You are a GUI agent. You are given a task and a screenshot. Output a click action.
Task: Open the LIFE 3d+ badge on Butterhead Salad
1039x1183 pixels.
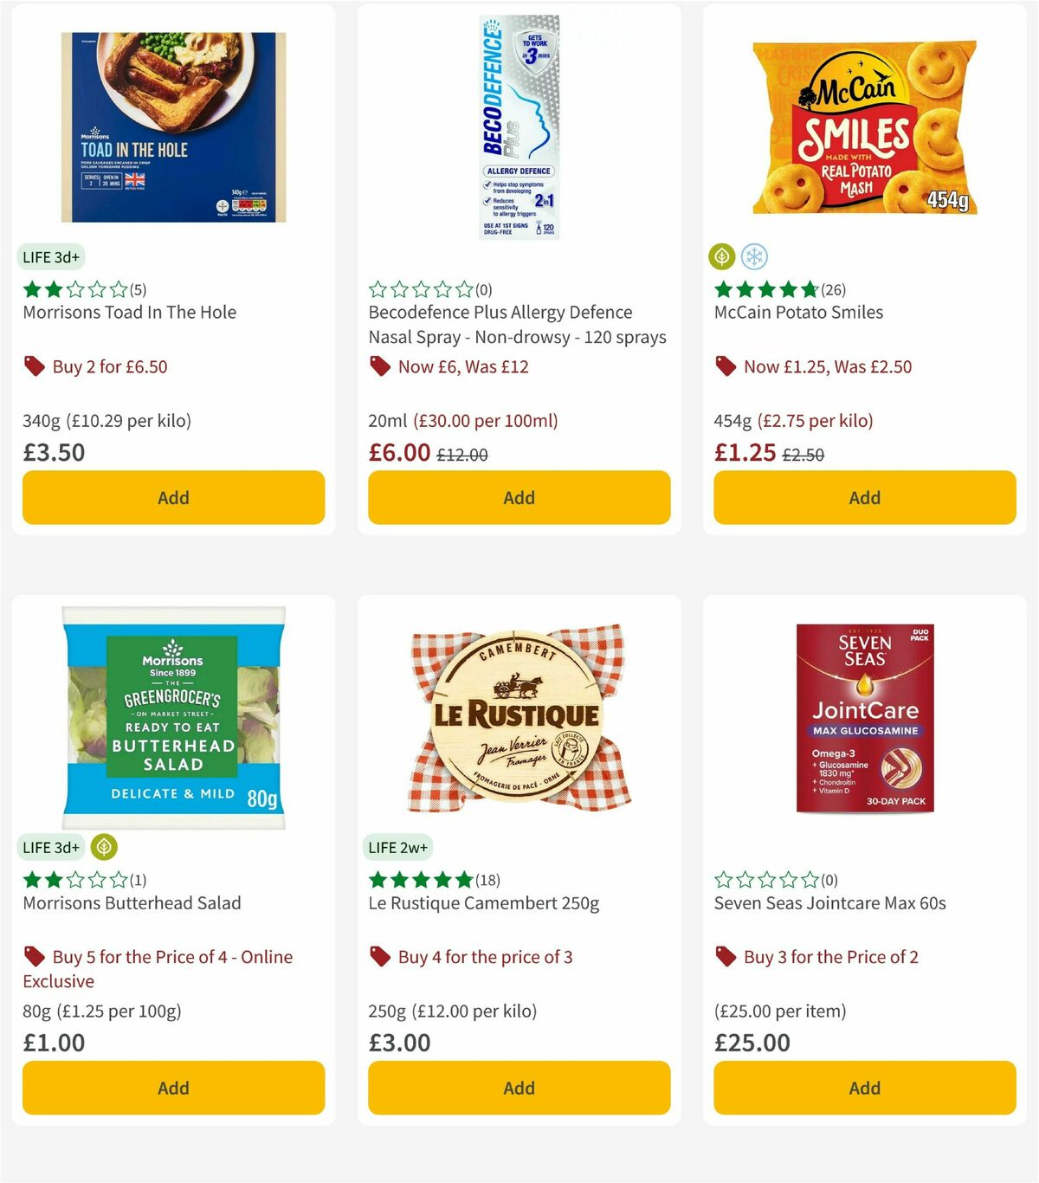pos(51,847)
